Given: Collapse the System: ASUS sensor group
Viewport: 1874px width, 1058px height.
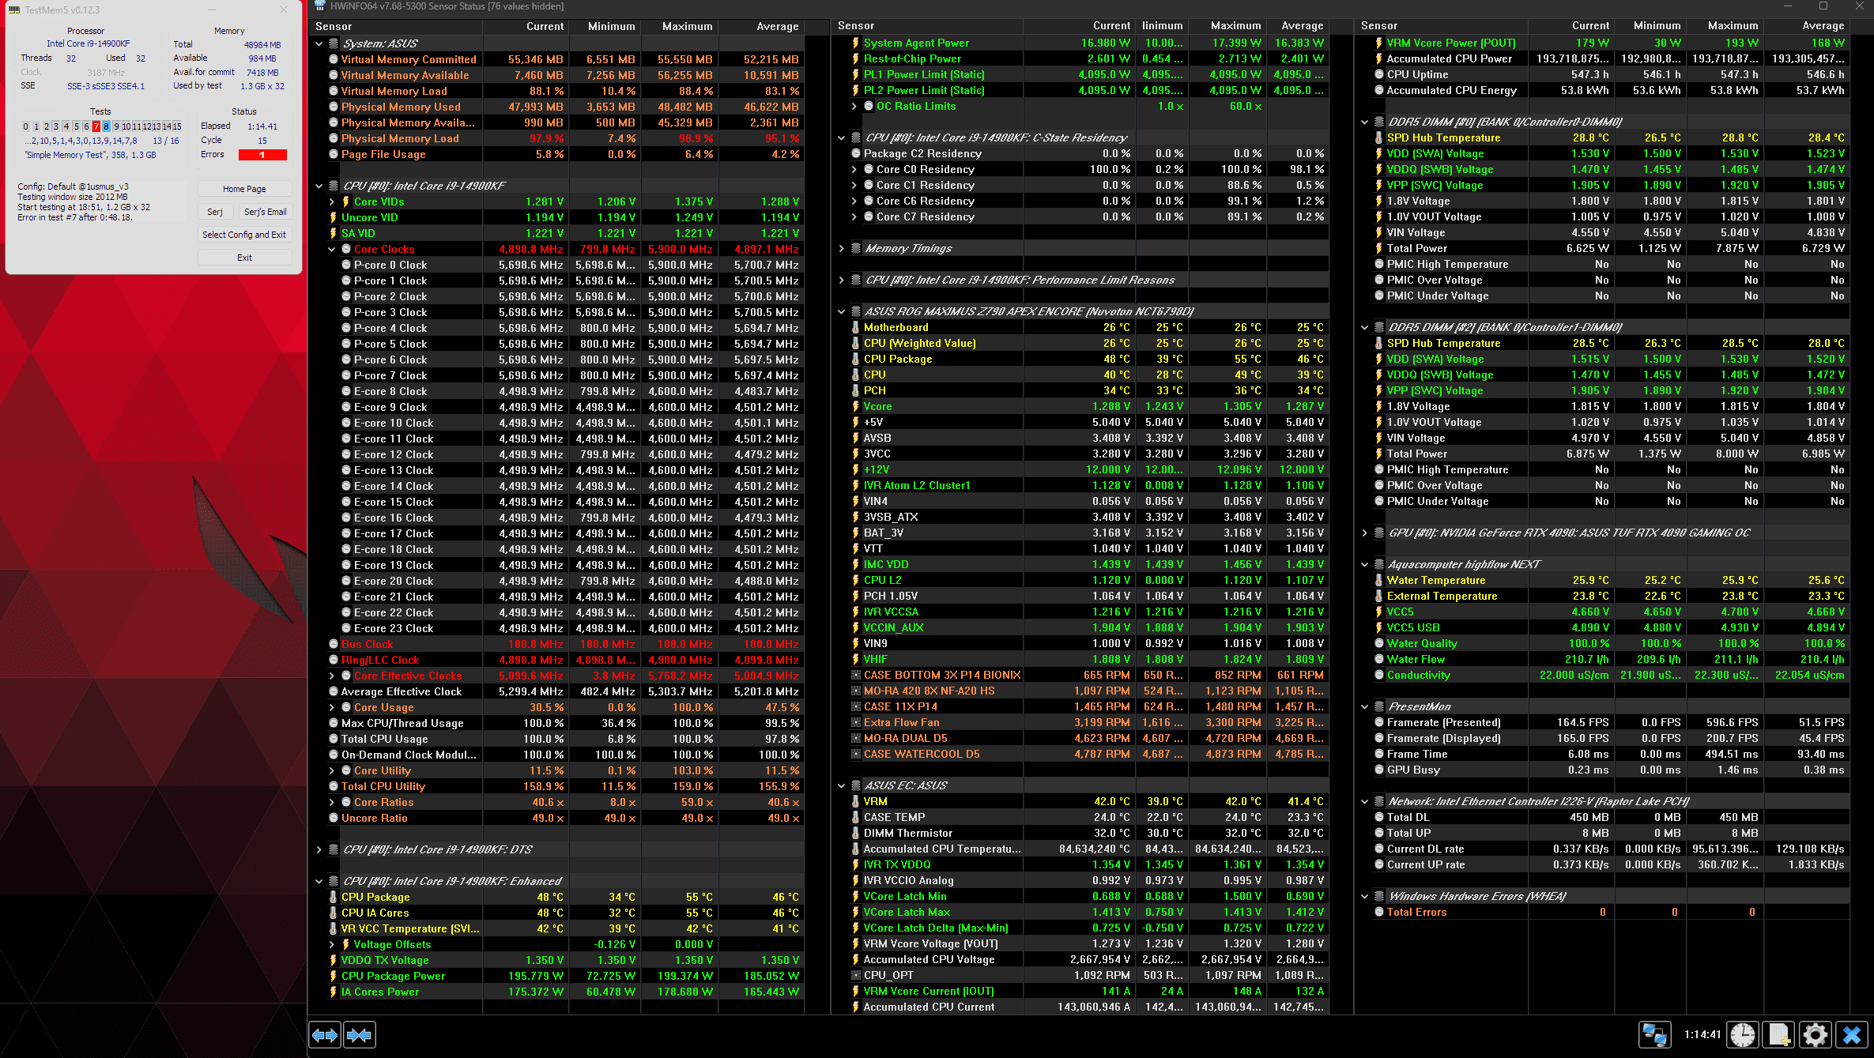Looking at the screenshot, I should (x=319, y=43).
